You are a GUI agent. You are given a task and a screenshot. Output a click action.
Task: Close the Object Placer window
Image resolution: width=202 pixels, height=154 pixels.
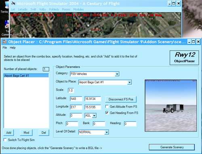click(x=198, y=42)
